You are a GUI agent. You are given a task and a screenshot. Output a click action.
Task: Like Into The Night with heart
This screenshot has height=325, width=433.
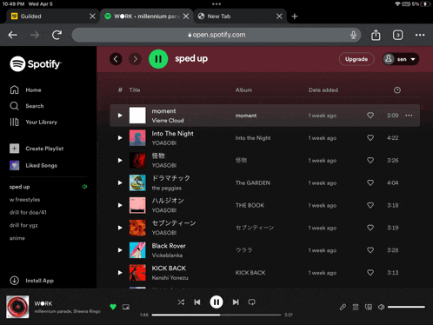tap(370, 138)
